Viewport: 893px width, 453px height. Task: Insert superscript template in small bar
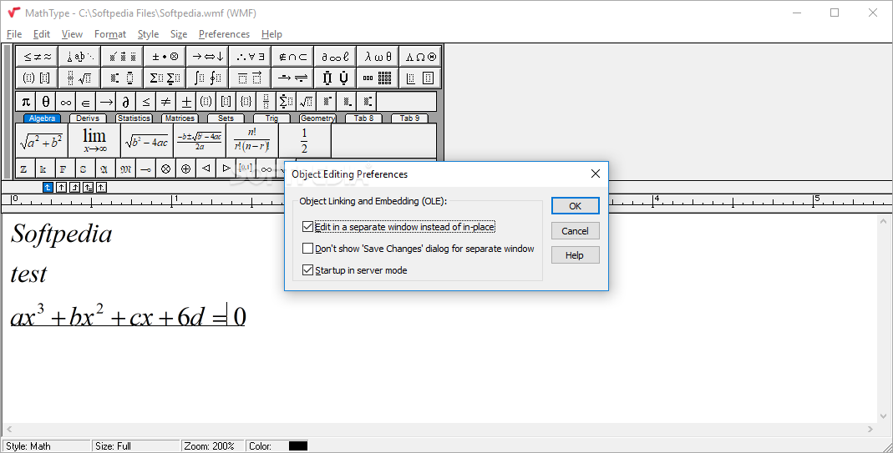327,102
